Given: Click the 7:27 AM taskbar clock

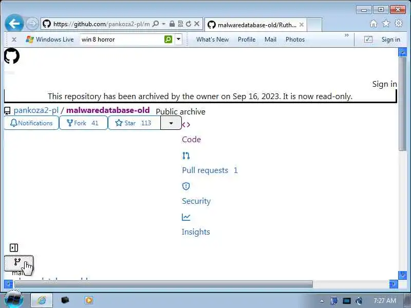Looking at the screenshot, I should click(384, 300).
